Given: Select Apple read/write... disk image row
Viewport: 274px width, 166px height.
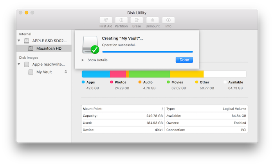Looking at the screenshot, I should [x=44, y=64].
